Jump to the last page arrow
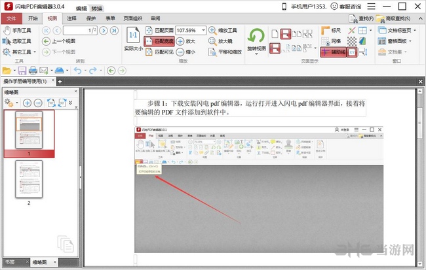The image size is (426, 270). pos(115,30)
